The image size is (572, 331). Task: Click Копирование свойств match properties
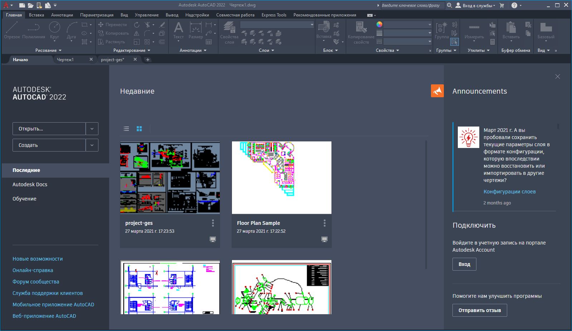point(361,32)
